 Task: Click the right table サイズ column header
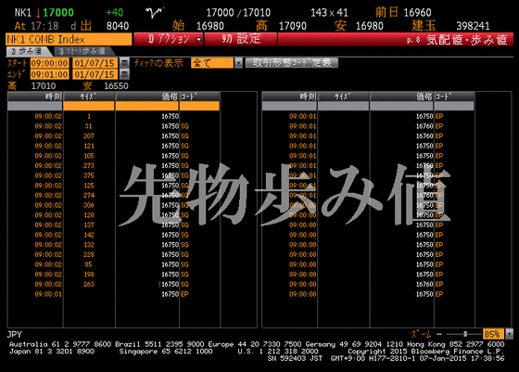click(x=343, y=96)
